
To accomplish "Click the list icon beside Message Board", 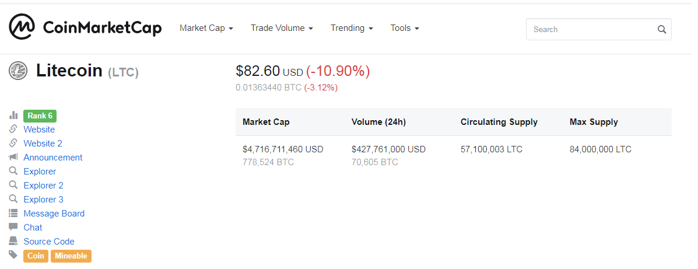I will (13, 214).
